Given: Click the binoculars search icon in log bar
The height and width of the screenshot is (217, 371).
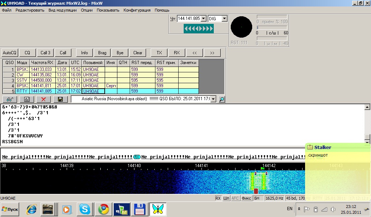Looking at the screenshot, I should (9, 99).
